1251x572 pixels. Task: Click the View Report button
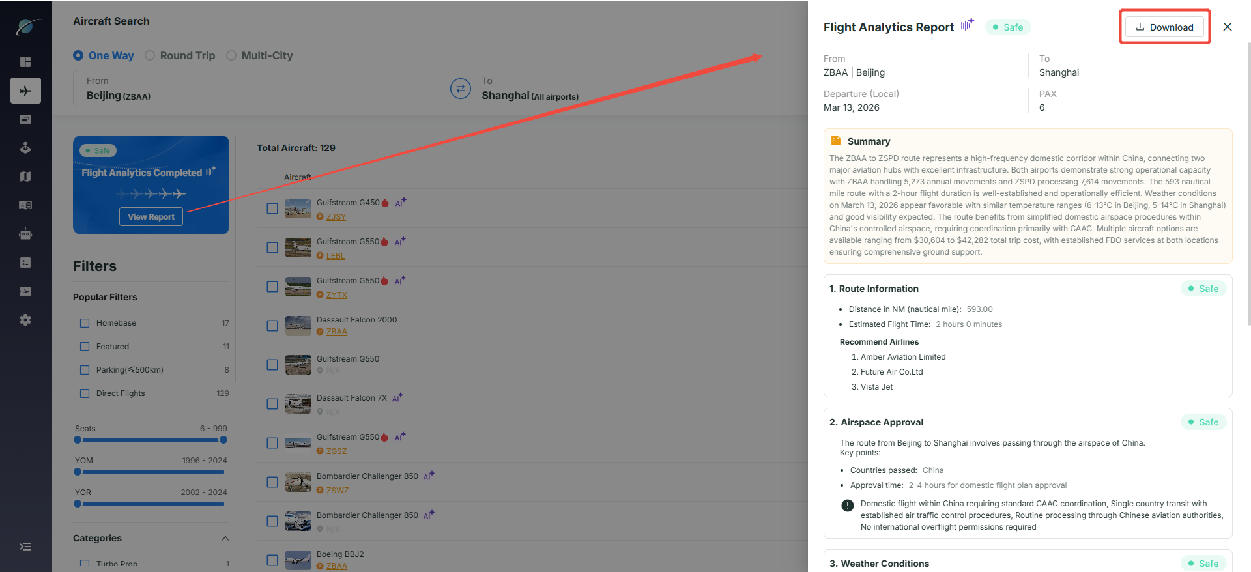point(151,217)
